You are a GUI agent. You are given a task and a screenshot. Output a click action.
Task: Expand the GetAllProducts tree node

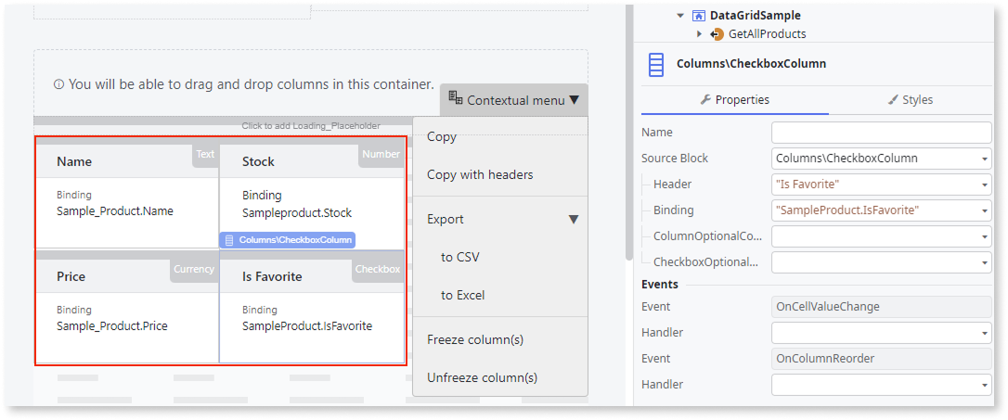click(x=700, y=33)
